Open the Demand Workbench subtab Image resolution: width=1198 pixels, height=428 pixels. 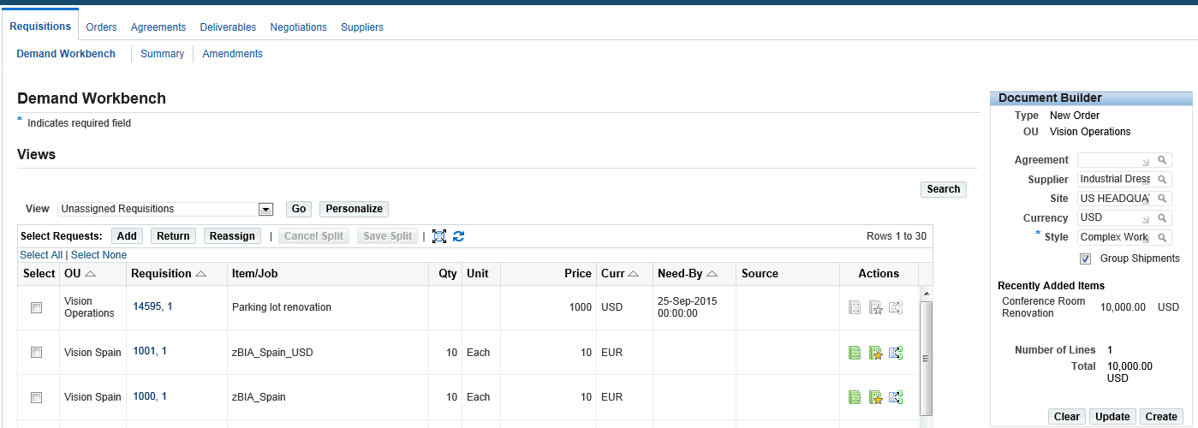point(66,54)
